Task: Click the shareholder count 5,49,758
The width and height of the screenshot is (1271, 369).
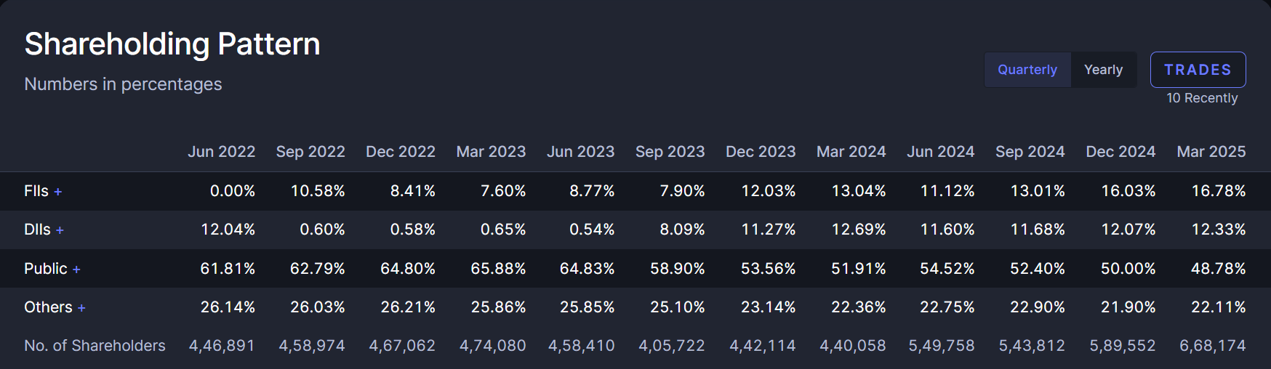Action: click(x=942, y=346)
